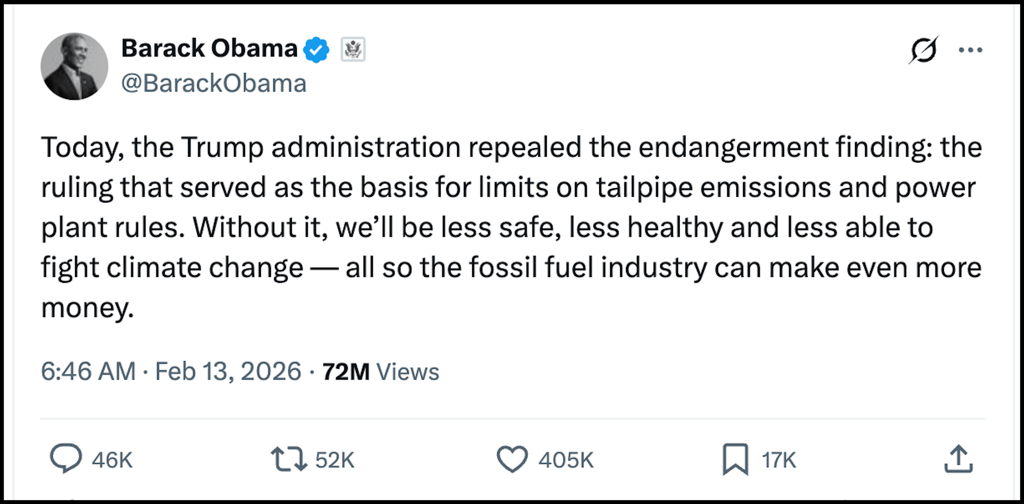Repost using the retweet arrows icon
1024x504 pixels.
pos(288,459)
